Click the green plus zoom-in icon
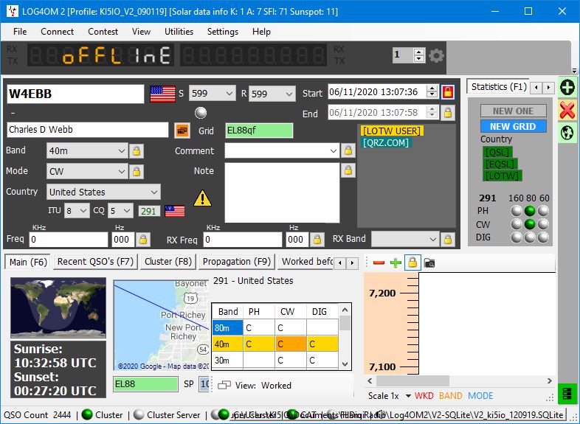Viewport: 580px width, 424px height. [396, 263]
